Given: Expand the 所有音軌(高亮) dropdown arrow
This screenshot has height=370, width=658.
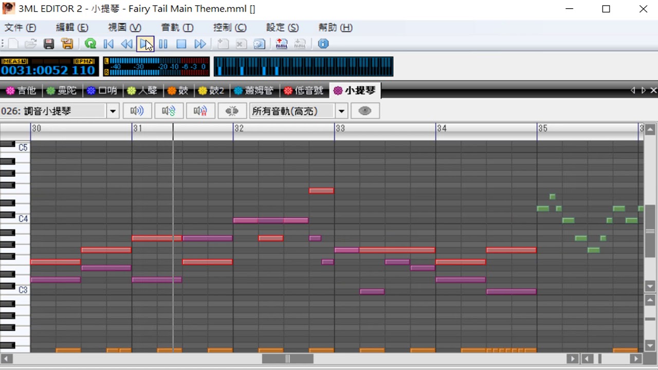Looking at the screenshot, I should click(x=341, y=111).
